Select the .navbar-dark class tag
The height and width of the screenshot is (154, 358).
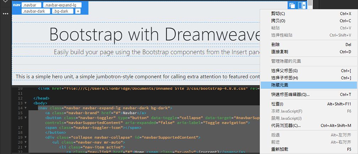click(x=36, y=11)
